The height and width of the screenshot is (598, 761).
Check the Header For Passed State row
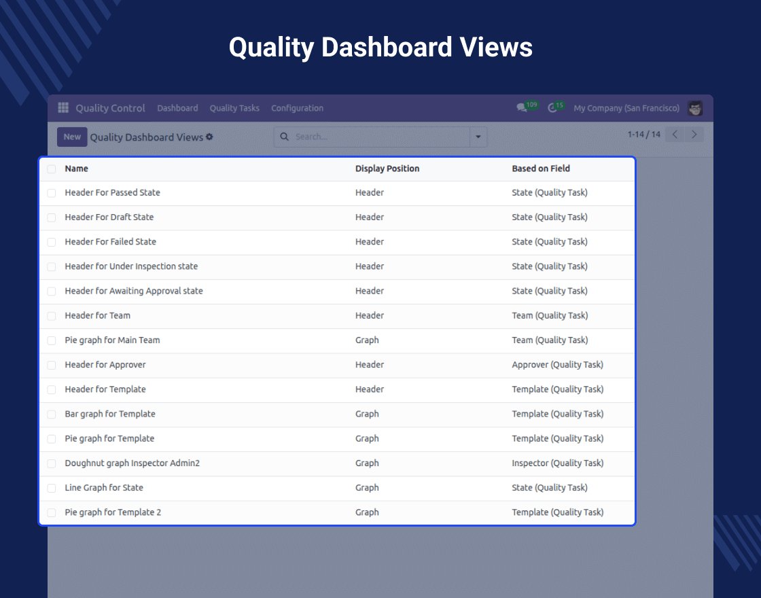tap(52, 193)
